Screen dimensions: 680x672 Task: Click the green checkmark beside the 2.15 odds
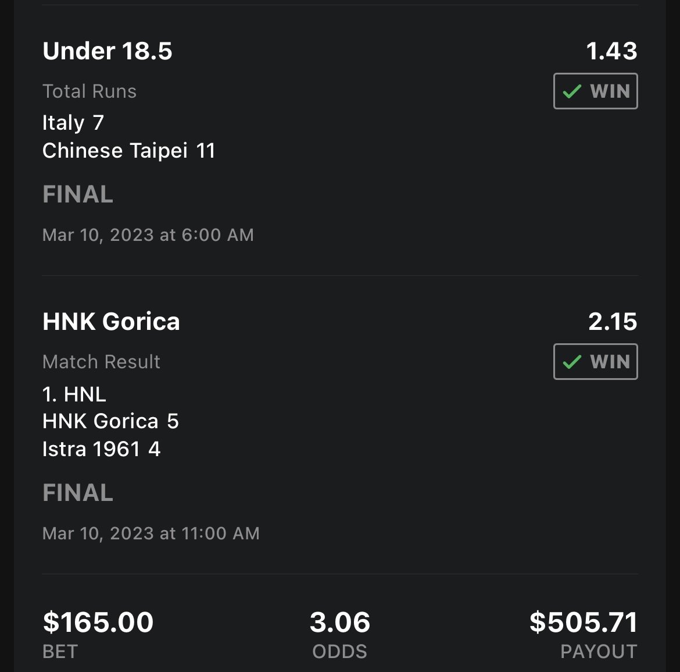tap(572, 362)
